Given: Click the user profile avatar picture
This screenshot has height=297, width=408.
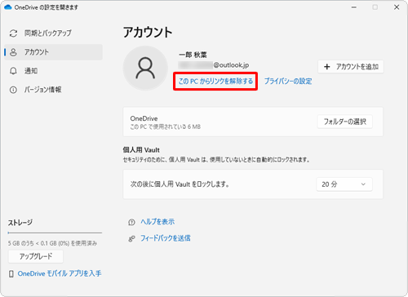Looking at the screenshot, I should pyautogui.click(x=145, y=68).
